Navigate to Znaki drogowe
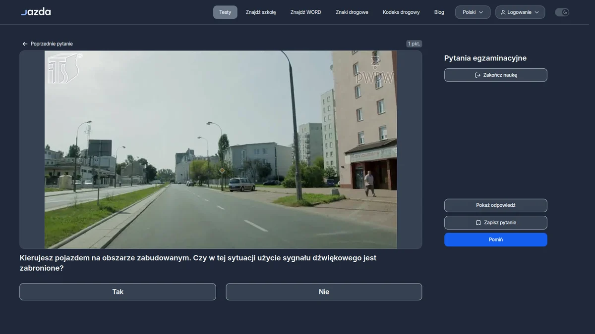The image size is (595, 334). tap(352, 12)
